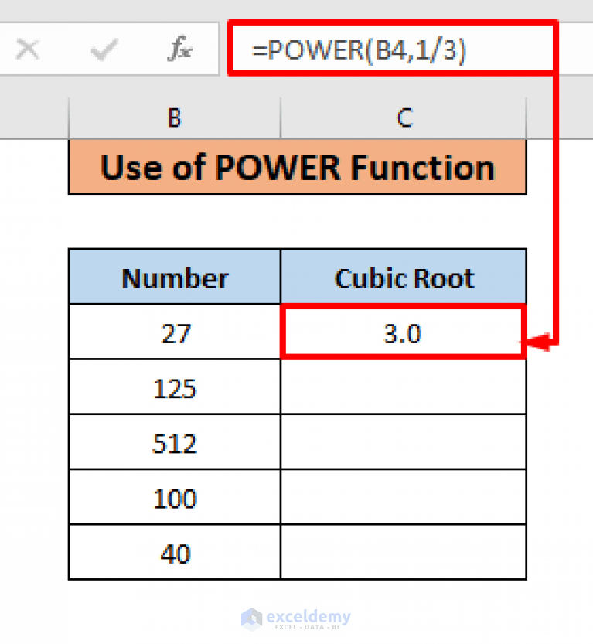Select the 'Number' header cell
Screen dimensions: 593x644
[x=175, y=277]
